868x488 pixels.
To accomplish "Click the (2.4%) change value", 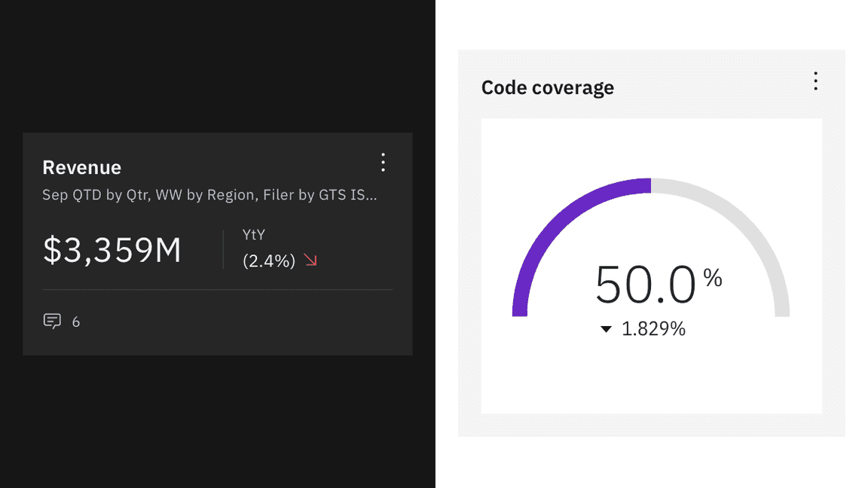I will tap(269, 261).
